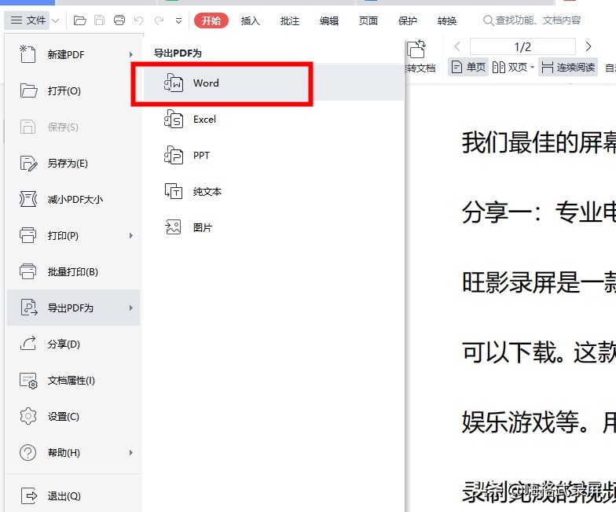Image resolution: width=616 pixels, height=512 pixels.
Task: Switch to the 编辑 tab
Action: click(328, 20)
